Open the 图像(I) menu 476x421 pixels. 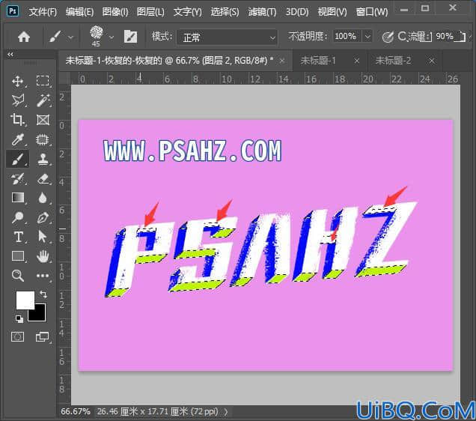(115, 12)
